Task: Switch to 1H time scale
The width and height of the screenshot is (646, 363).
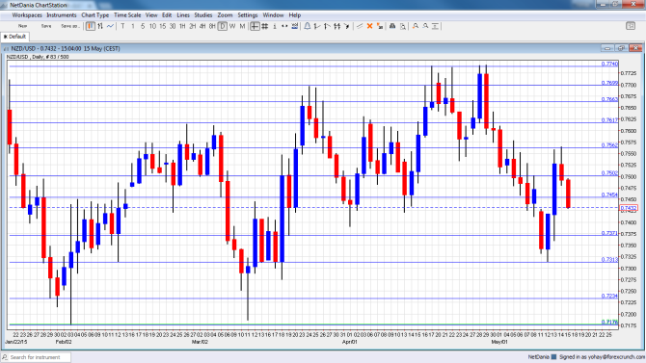Action: click(182, 26)
